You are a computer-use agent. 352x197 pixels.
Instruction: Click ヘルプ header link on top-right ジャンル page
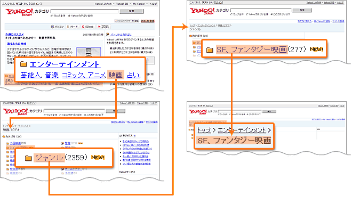click(340, 3)
